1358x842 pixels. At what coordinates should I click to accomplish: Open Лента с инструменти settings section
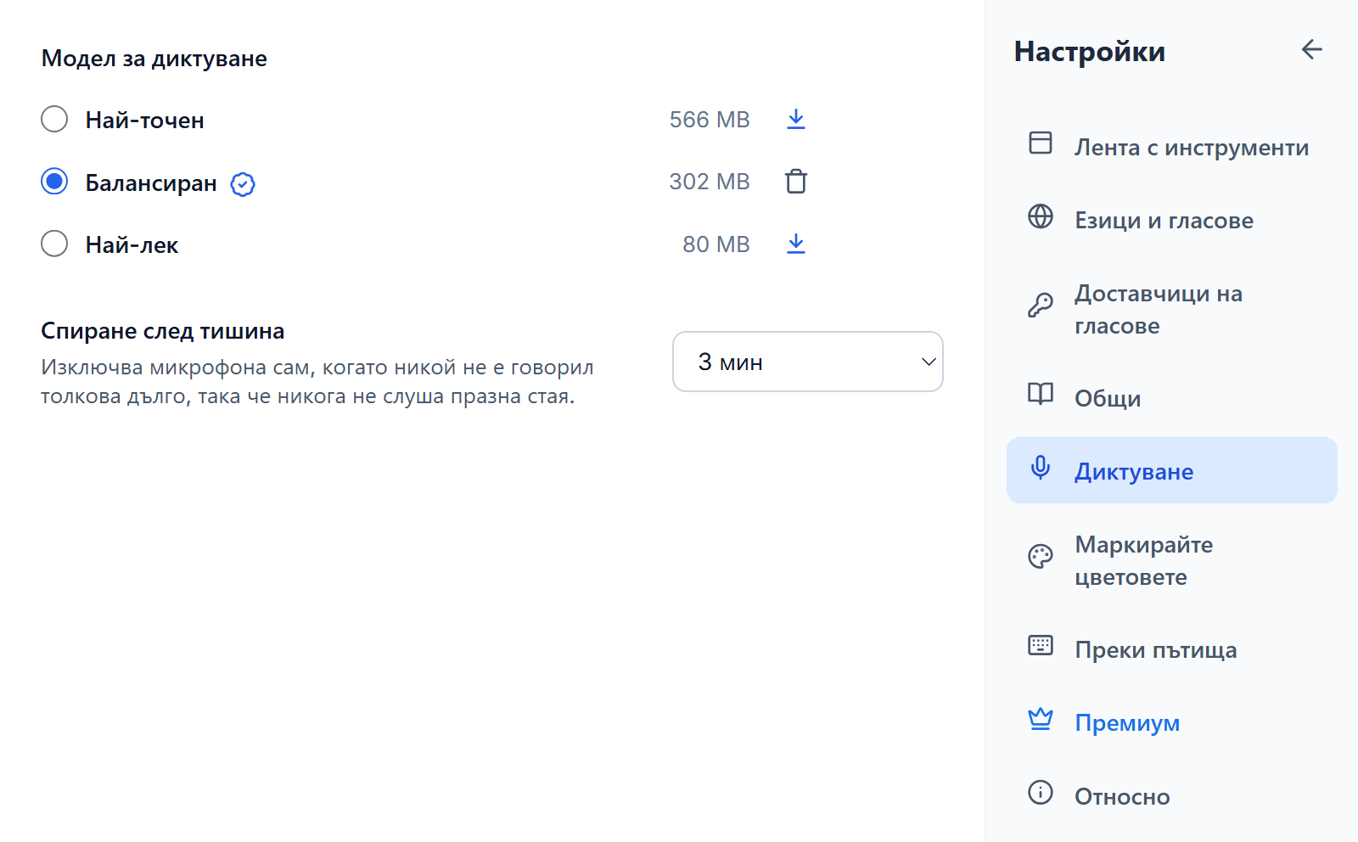[x=1171, y=147]
